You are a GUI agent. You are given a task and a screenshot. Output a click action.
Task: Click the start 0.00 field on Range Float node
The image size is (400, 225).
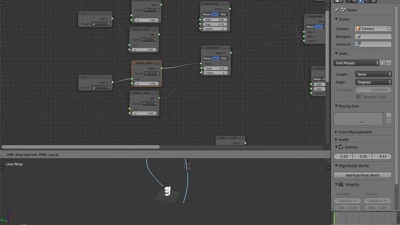[215, 19]
